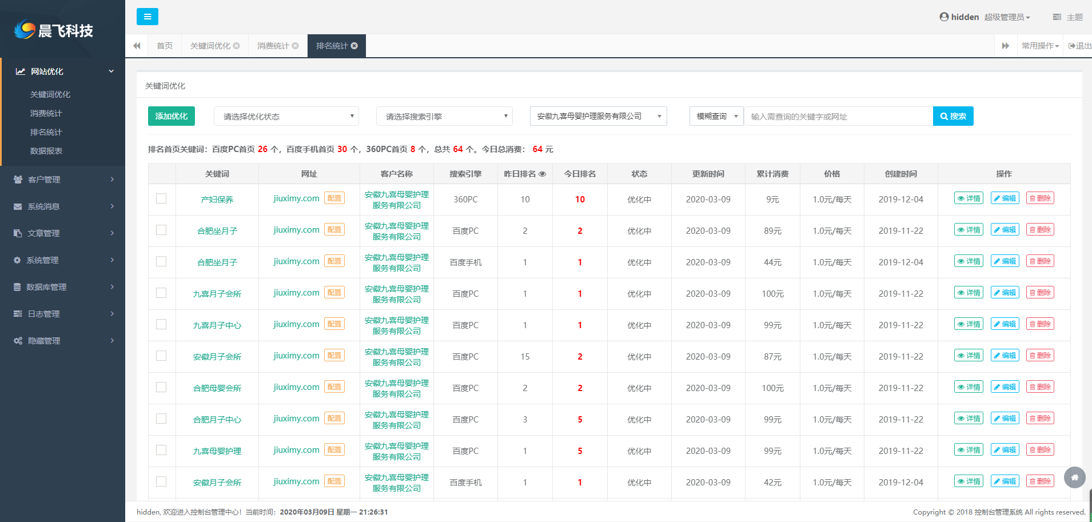Close the 排名统计 tab with its X icon
The image size is (1092, 522).
coord(354,46)
